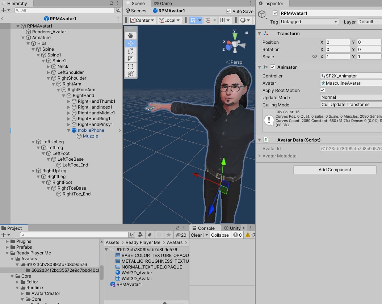Select the Hand view tool
The height and width of the screenshot is (304, 382).
(x=131, y=35)
